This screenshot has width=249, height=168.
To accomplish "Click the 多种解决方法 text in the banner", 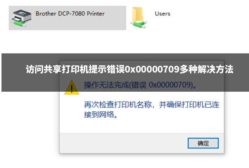I will point(207,69).
